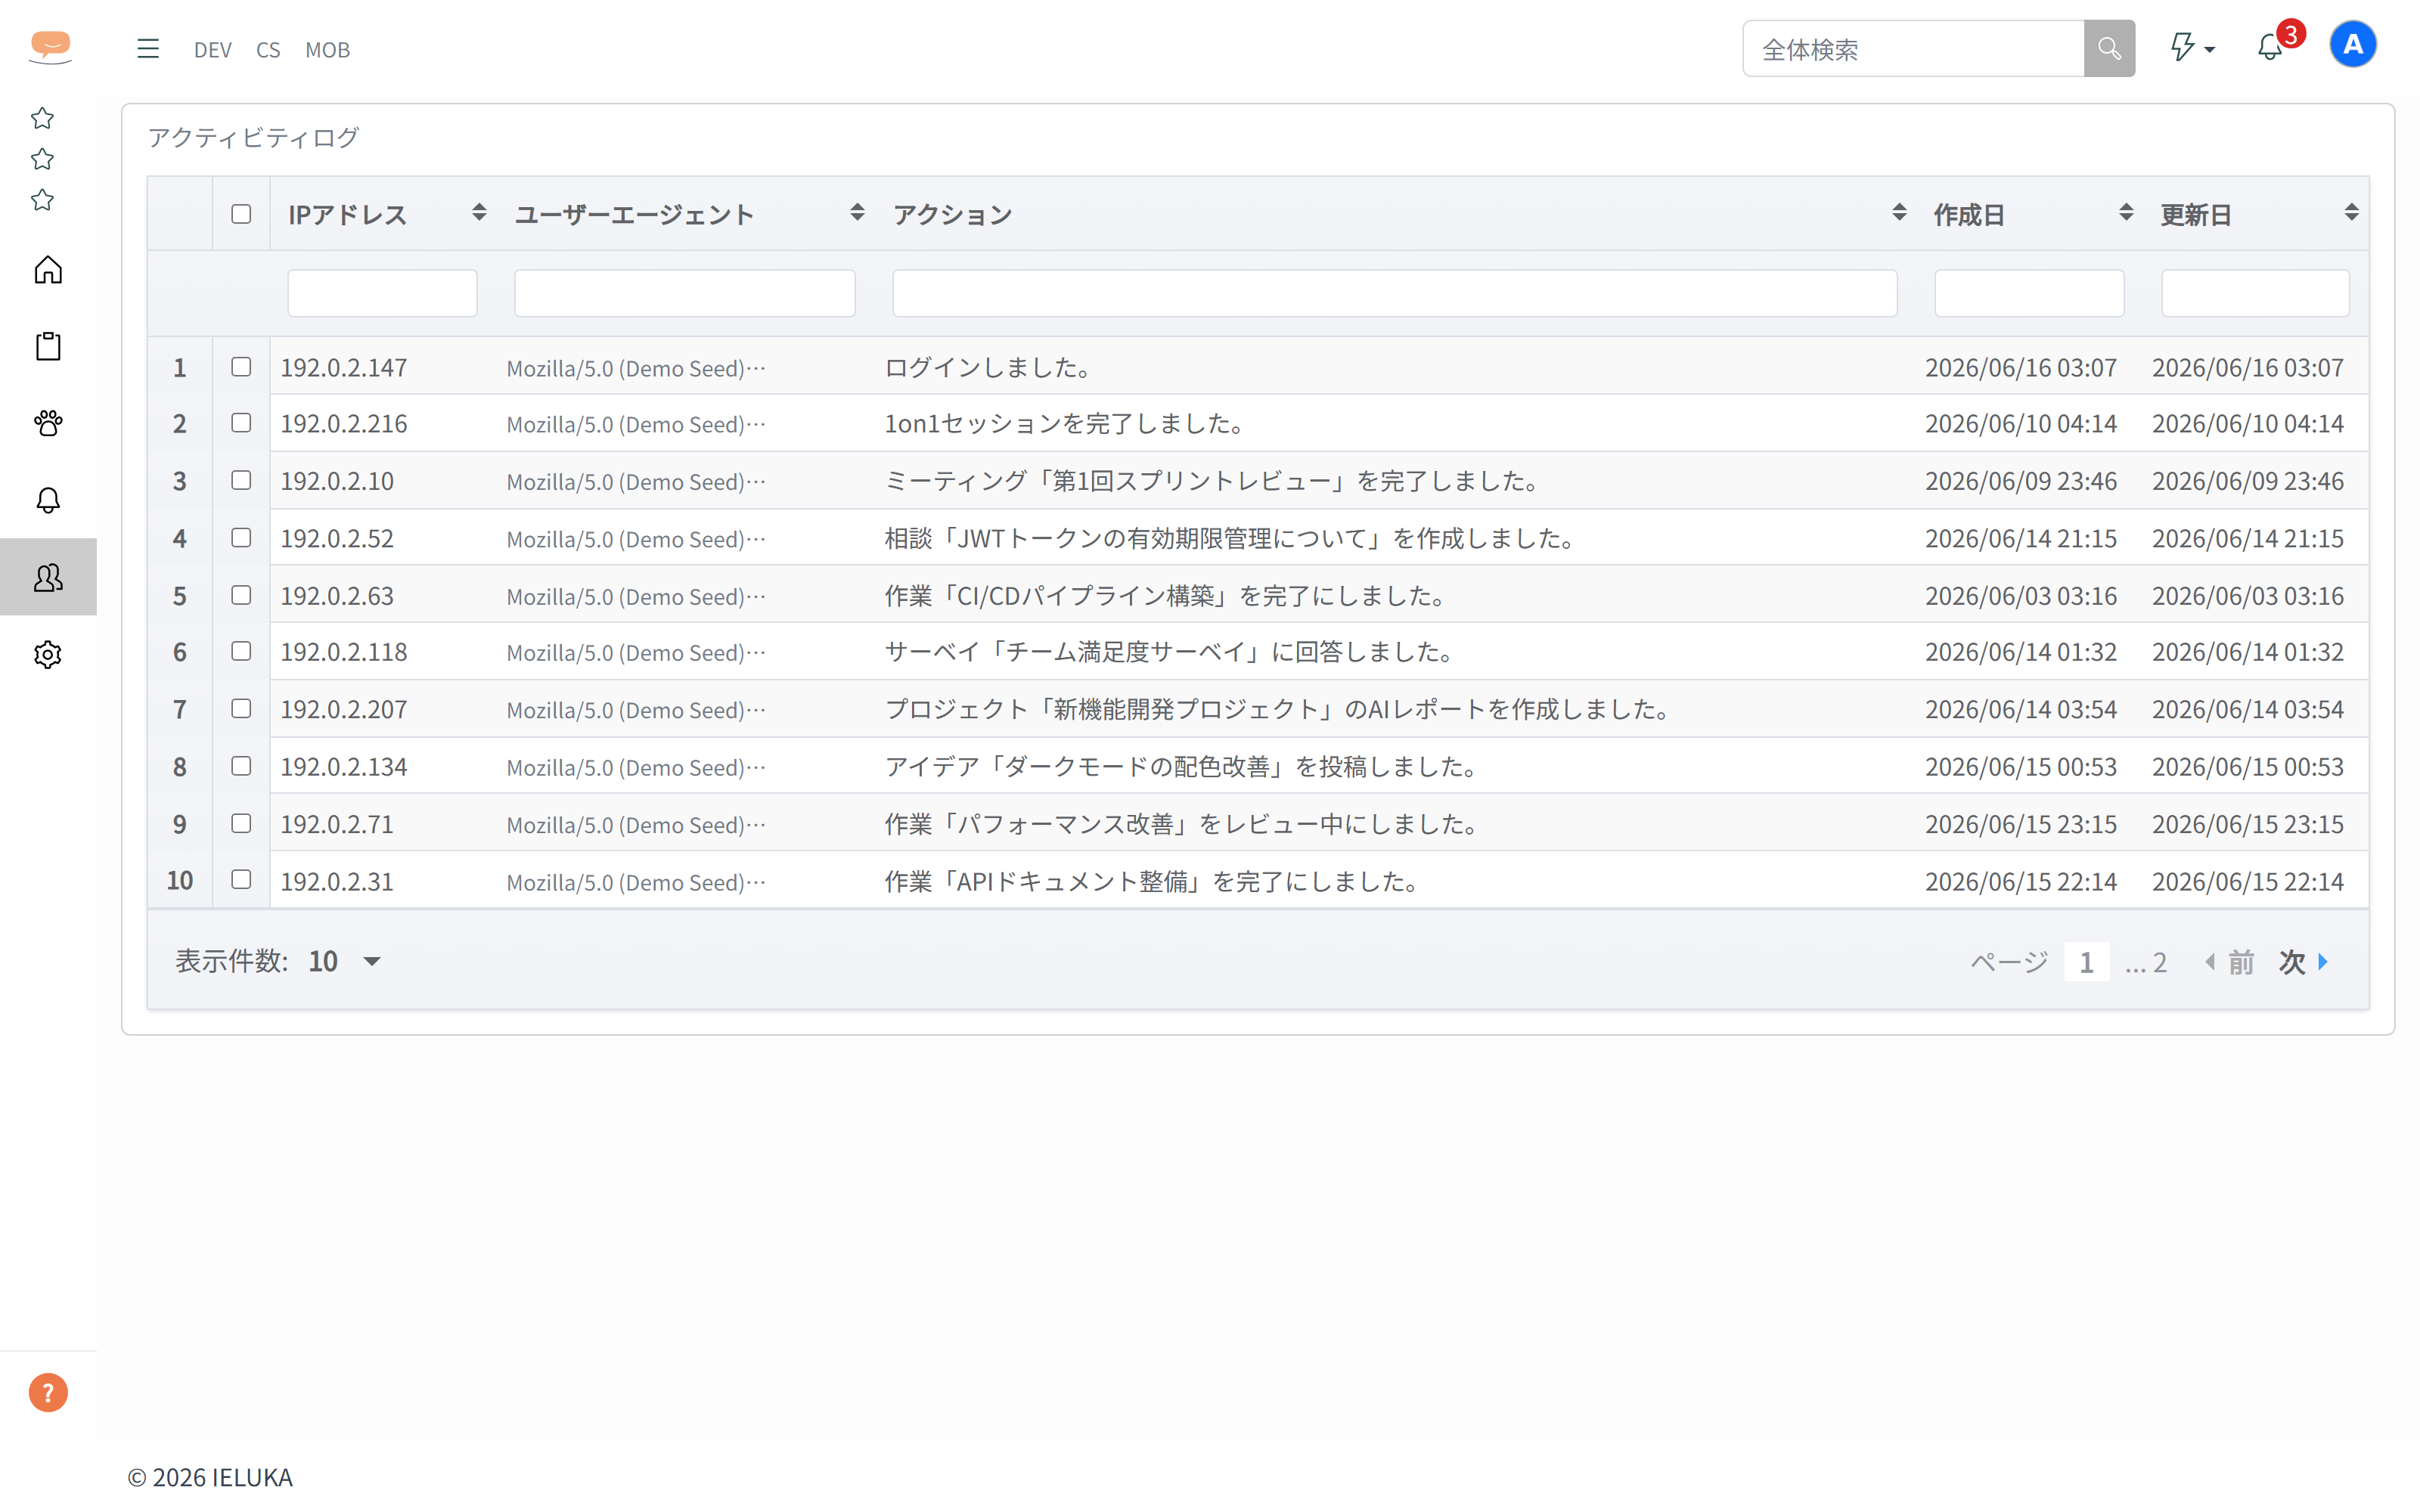2420x1512 pixels.
Task: Toggle the select-all header checkbox
Action: (x=241, y=214)
